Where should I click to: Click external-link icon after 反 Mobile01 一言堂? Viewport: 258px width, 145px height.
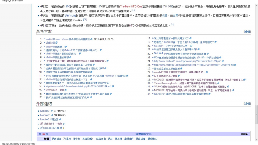(x=64, y=124)
